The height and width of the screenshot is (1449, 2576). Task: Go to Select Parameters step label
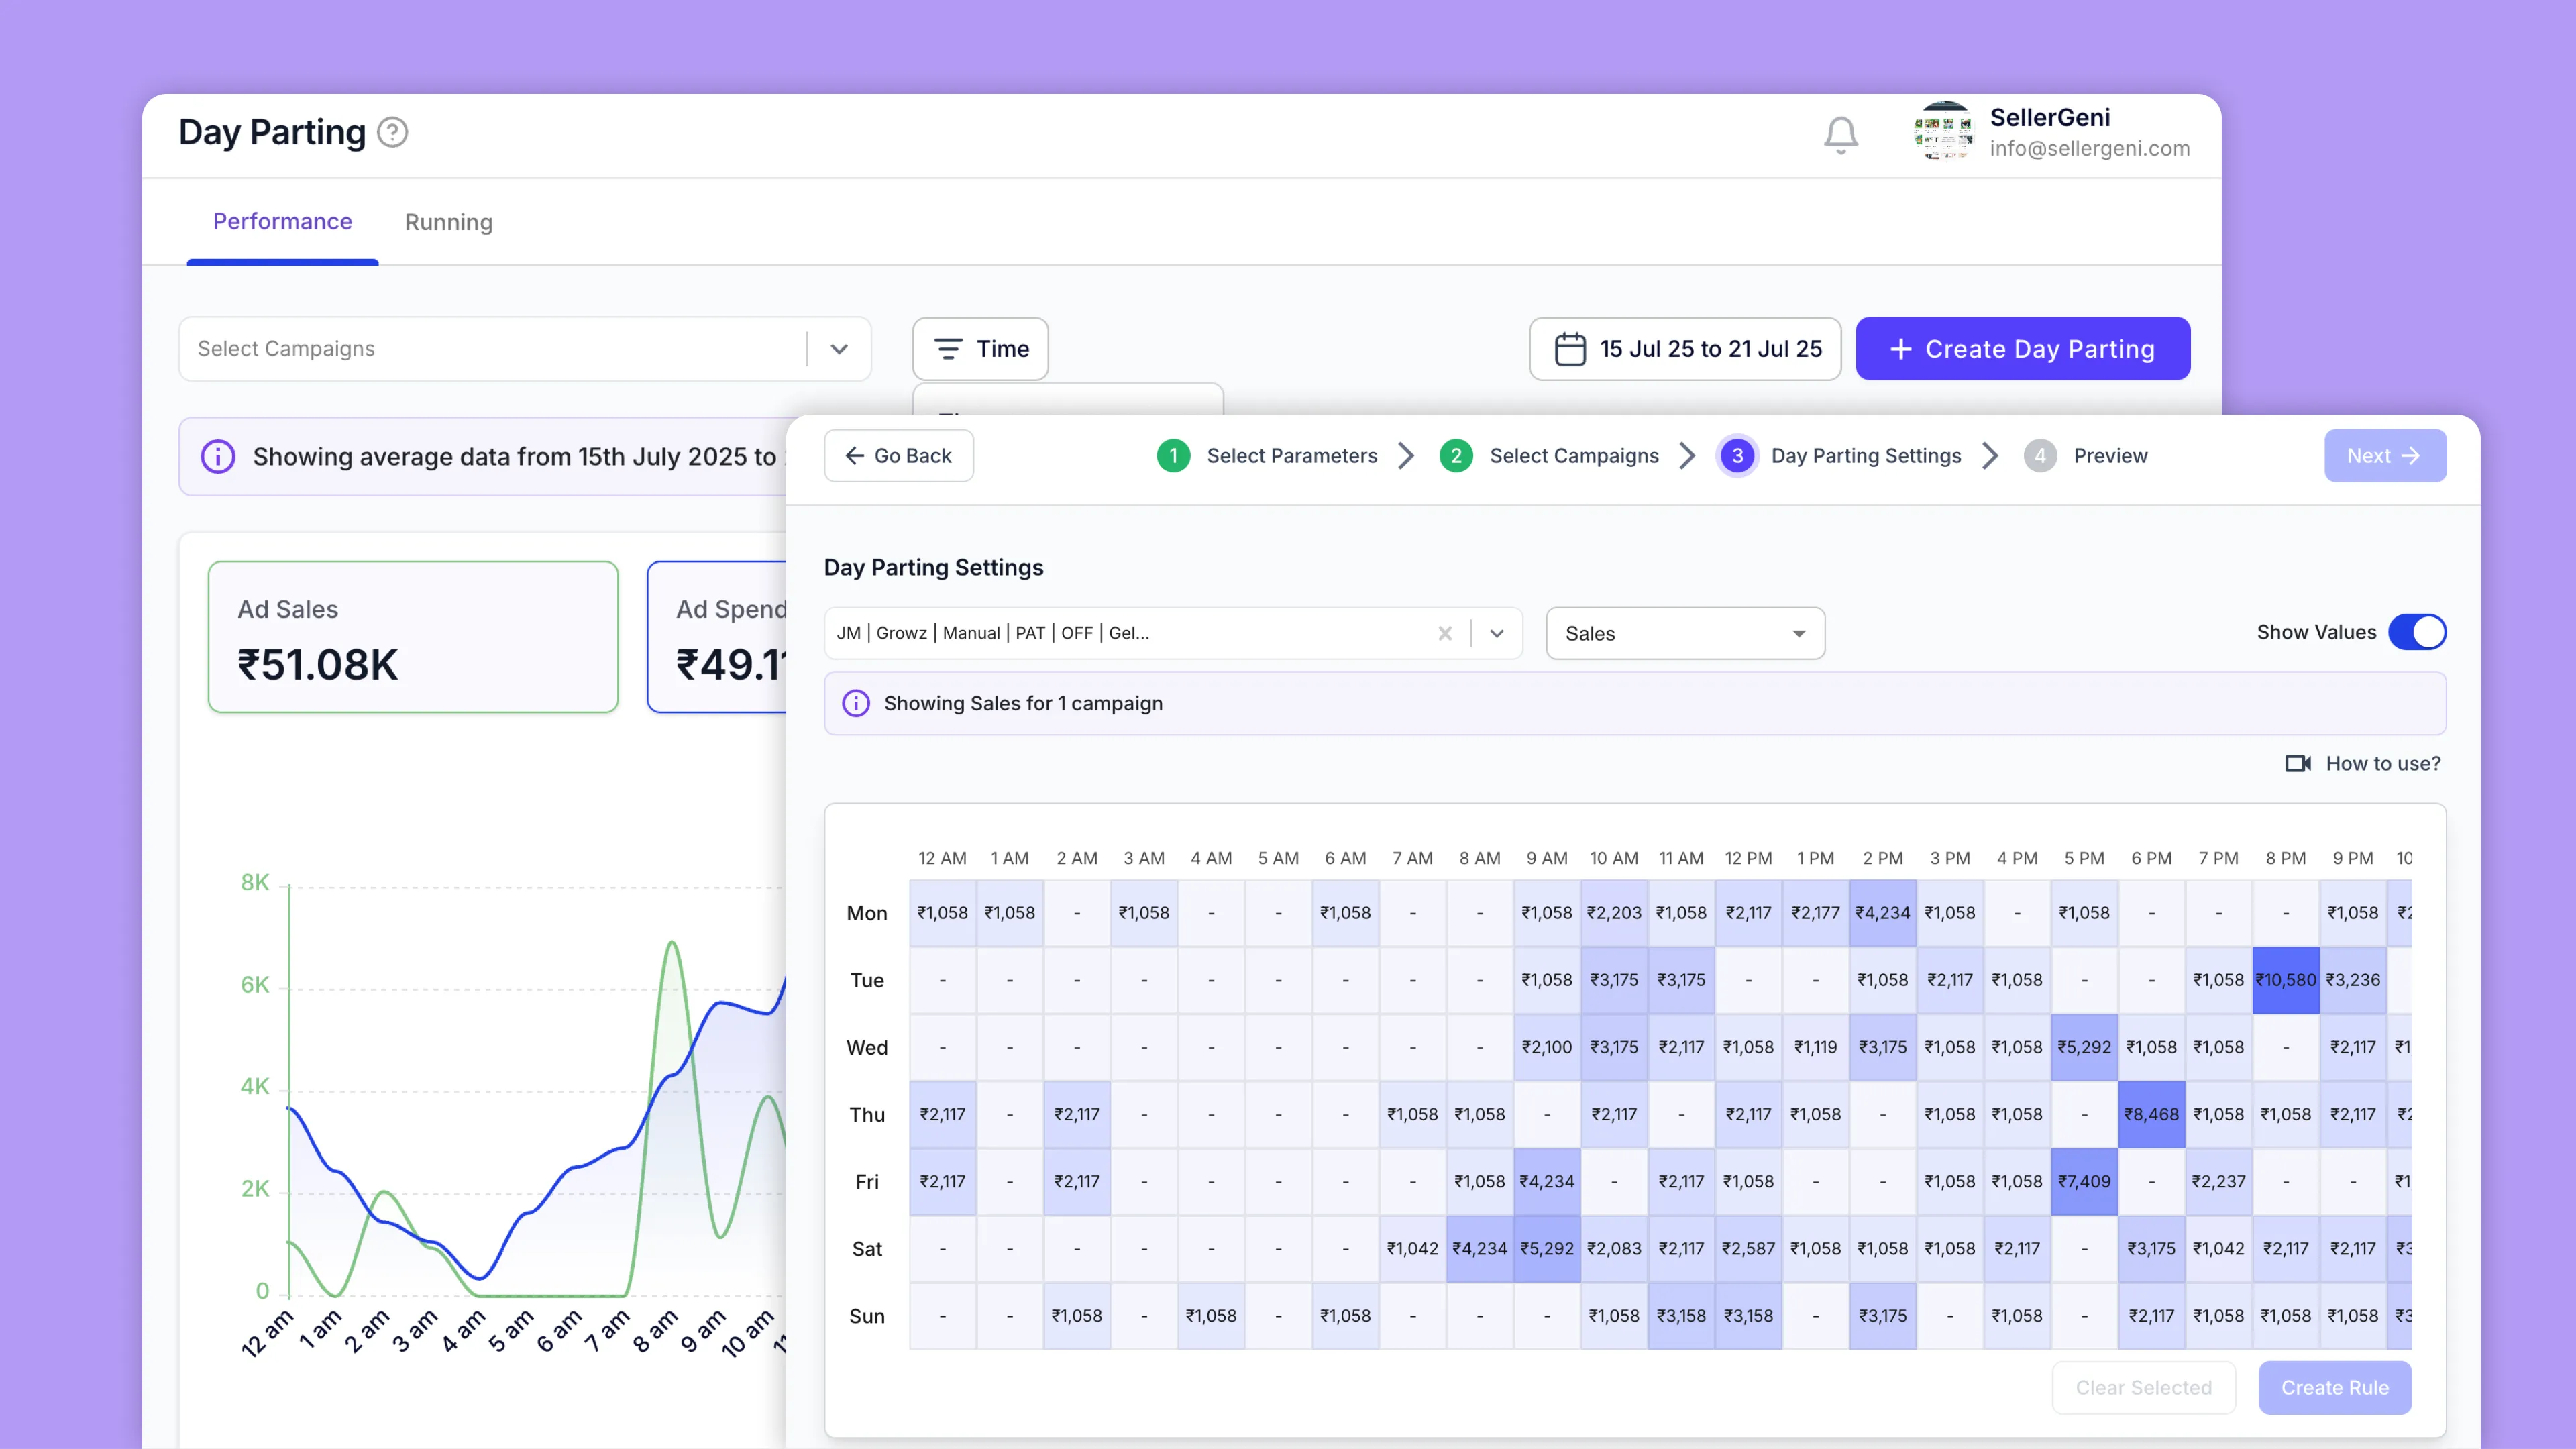point(1291,456)
